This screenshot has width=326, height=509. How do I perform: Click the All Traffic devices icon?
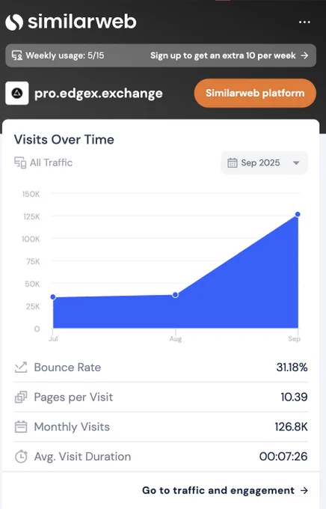(20, 162)
